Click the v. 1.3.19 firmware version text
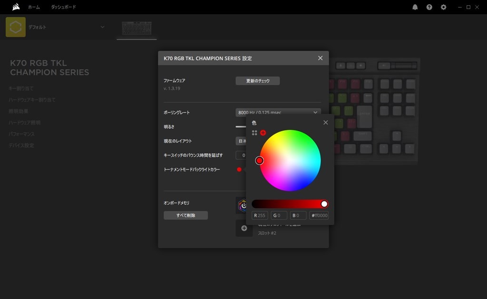Screen dimensions: 487x299 tap(172, 88)
